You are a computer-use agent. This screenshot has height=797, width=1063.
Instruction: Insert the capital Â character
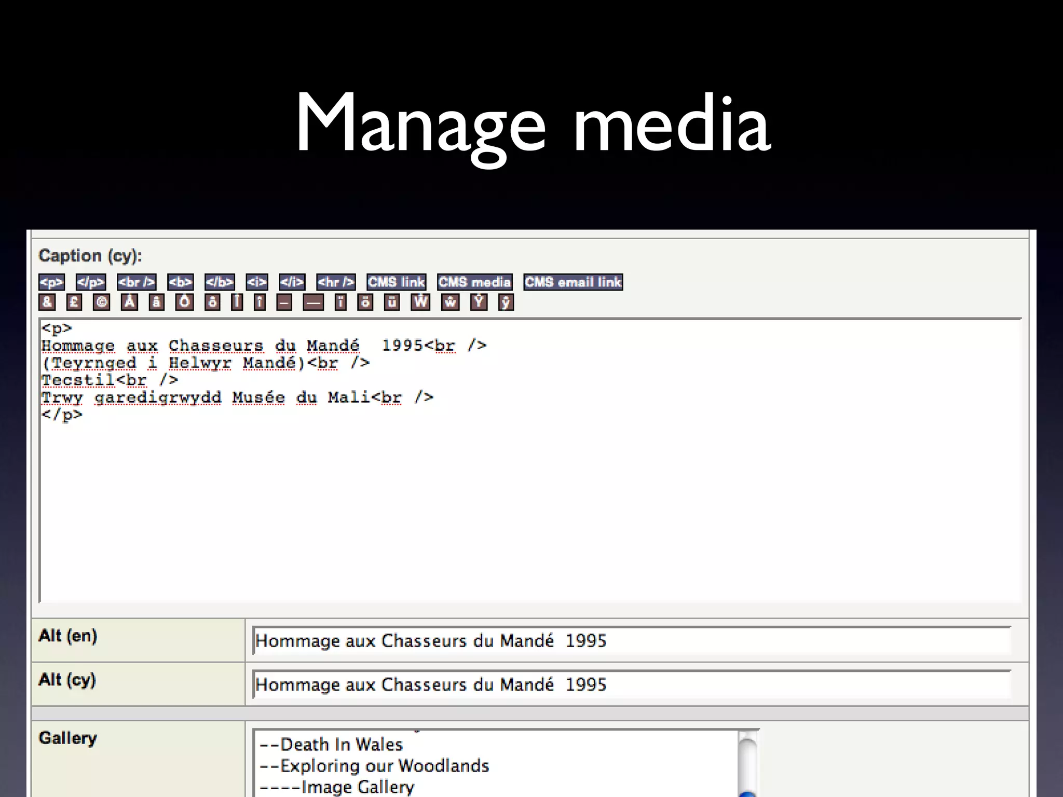(x=129, y=302)
